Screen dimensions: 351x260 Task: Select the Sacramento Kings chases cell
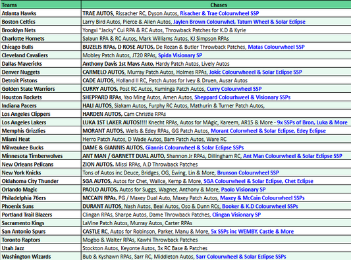(x=216, y=223)
